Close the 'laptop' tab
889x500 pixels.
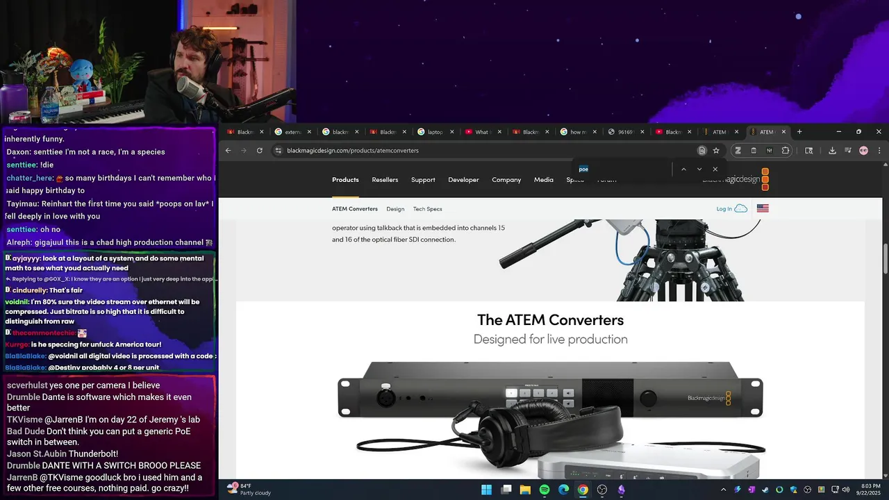tap(452, 132)
